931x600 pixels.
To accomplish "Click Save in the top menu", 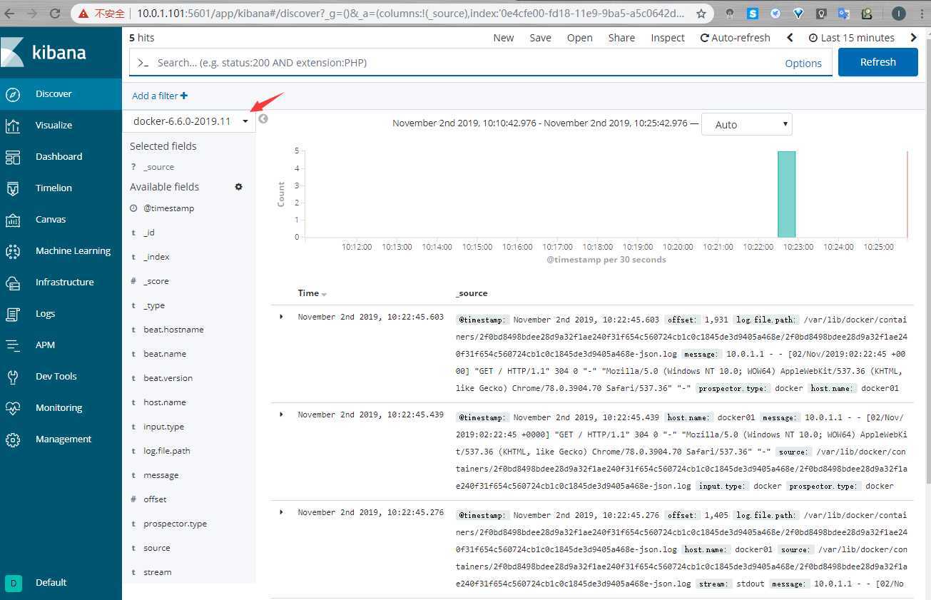I will pos(540,37).
